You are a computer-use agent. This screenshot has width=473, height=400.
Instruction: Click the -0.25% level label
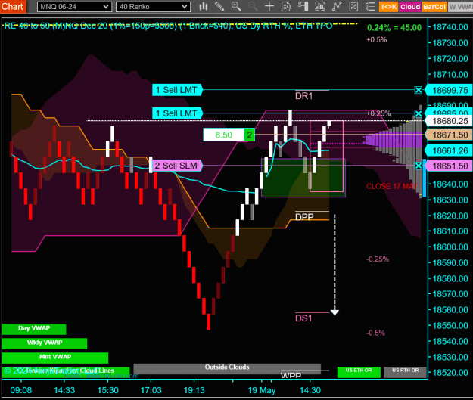[x=378, y=259]
